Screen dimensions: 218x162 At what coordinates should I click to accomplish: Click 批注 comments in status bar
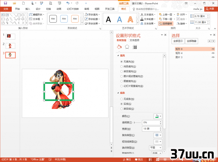tap(139, 159)
